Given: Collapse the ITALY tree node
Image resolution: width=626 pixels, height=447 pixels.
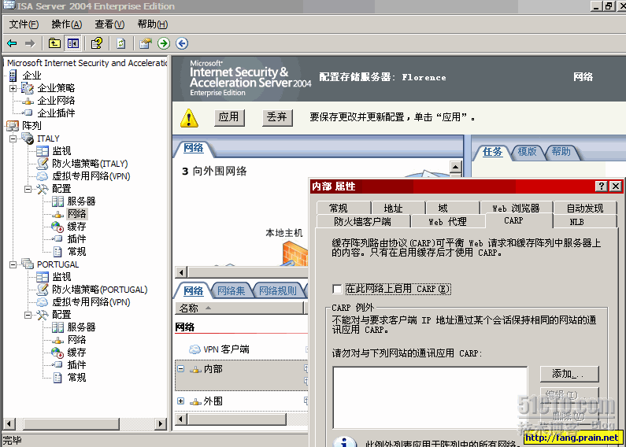Looking at the screenshot, I should (13, 139).
